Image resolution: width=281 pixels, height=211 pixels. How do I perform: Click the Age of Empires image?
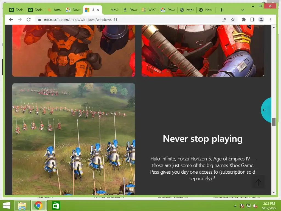pyautogui.click(x=74, y=139)
